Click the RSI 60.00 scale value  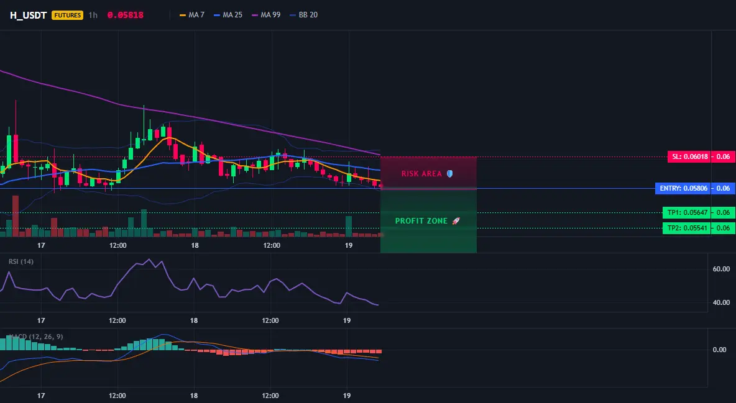tap(722, 269)
